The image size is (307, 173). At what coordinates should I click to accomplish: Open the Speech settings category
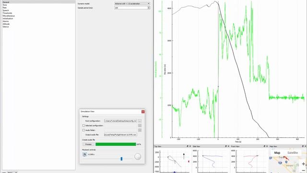pyautogui.click(x=6, y=11)
